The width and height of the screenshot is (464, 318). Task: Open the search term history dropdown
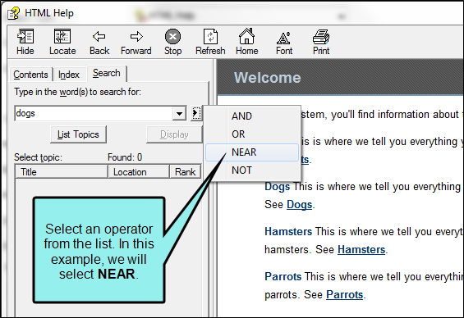(x=179, y=113)
